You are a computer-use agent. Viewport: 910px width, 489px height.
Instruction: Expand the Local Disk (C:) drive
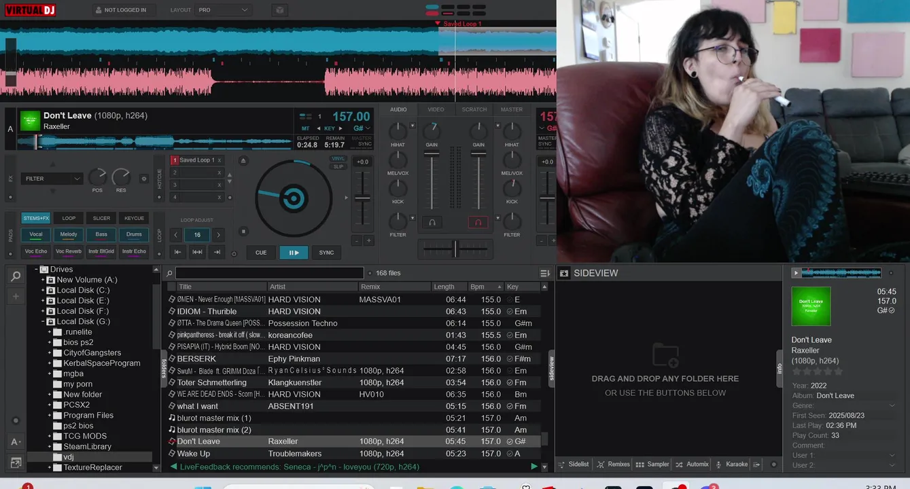pos(43,291)
